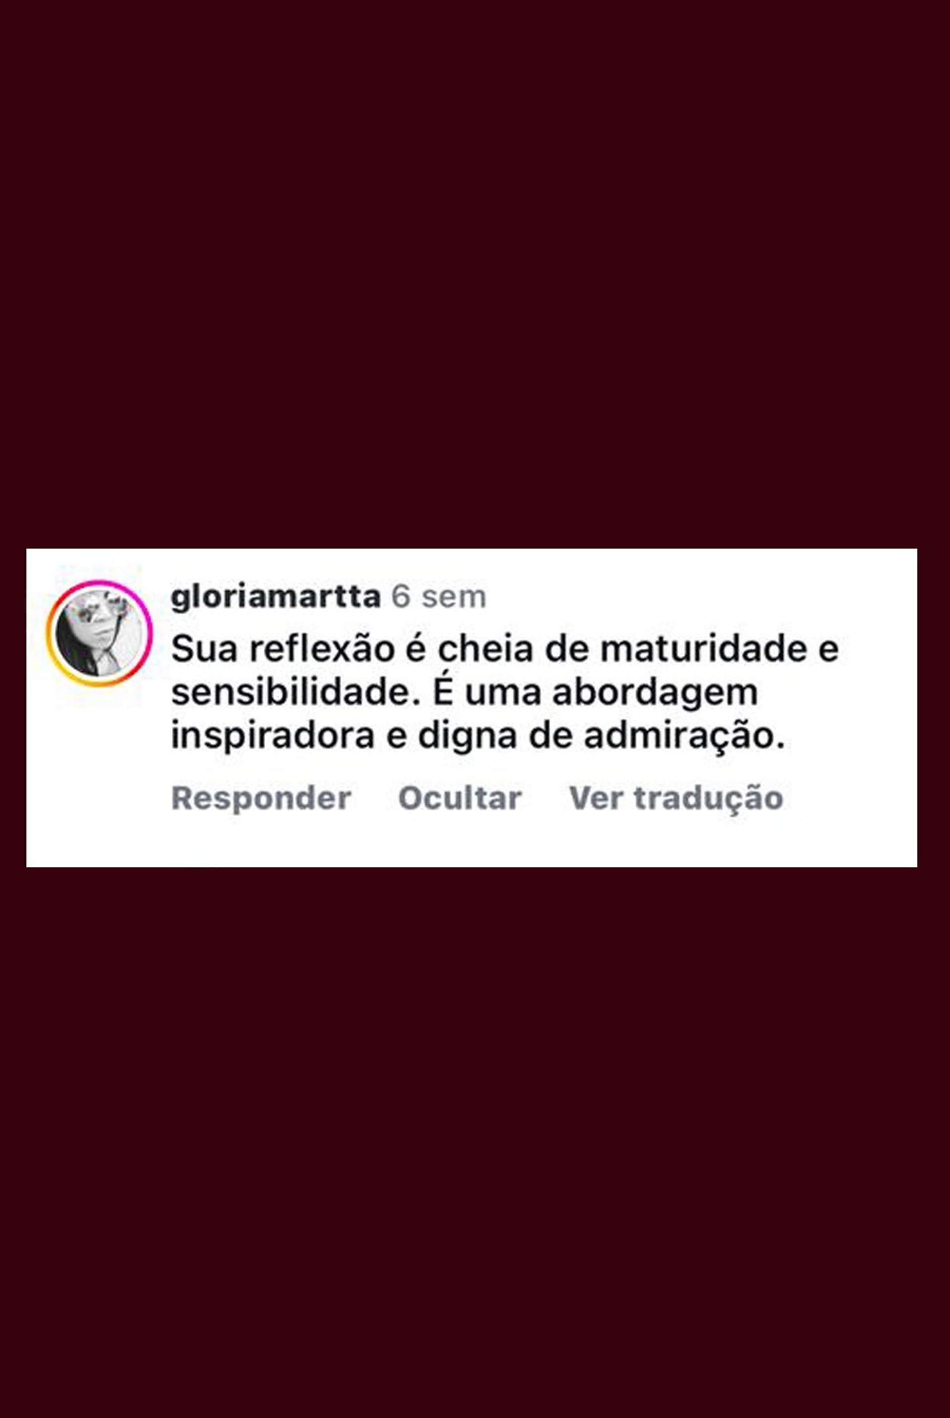Click the word 'admiração' at the comment's end
This screenshot has height=1418, width=950.
pos(684,735)
